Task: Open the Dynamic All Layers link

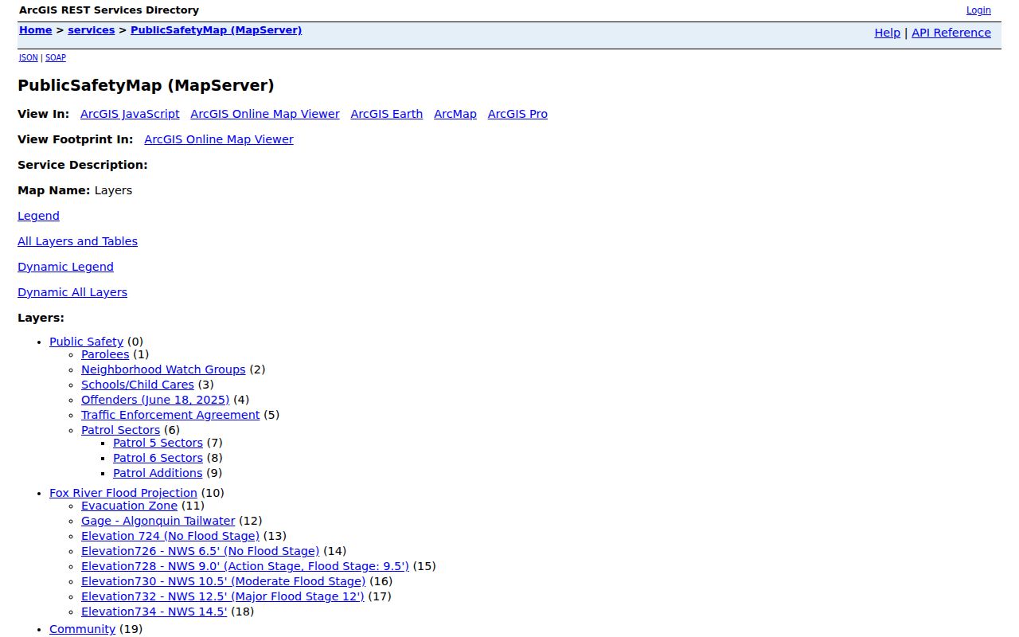Action: 72,292
